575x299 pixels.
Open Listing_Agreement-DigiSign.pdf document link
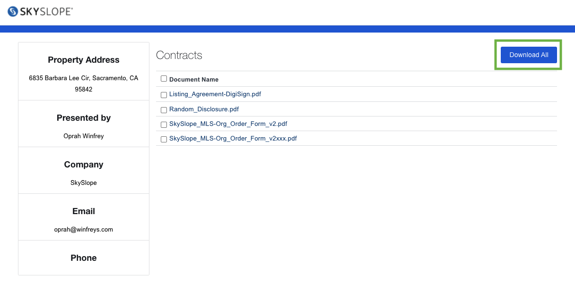[x=215, y=94]
